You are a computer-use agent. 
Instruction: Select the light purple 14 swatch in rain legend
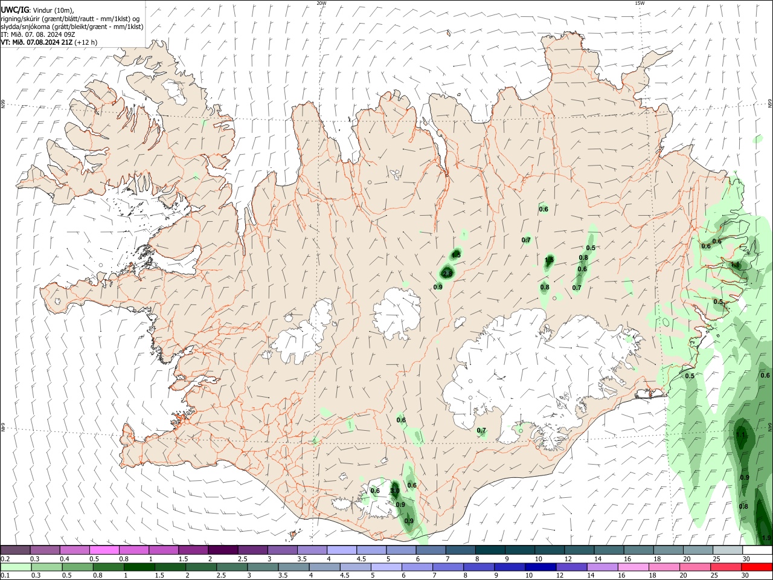click(603, 567)
